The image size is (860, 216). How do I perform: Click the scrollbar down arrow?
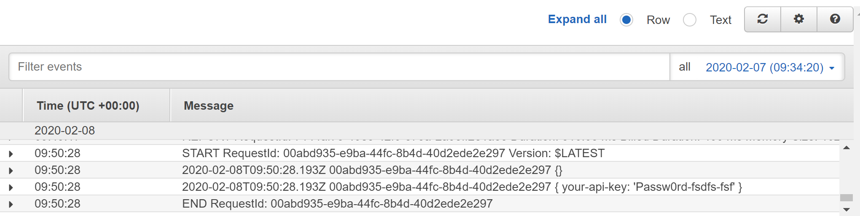point(846,209)
